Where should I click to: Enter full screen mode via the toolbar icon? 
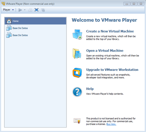pyautogui.click(x=37, y=10)
